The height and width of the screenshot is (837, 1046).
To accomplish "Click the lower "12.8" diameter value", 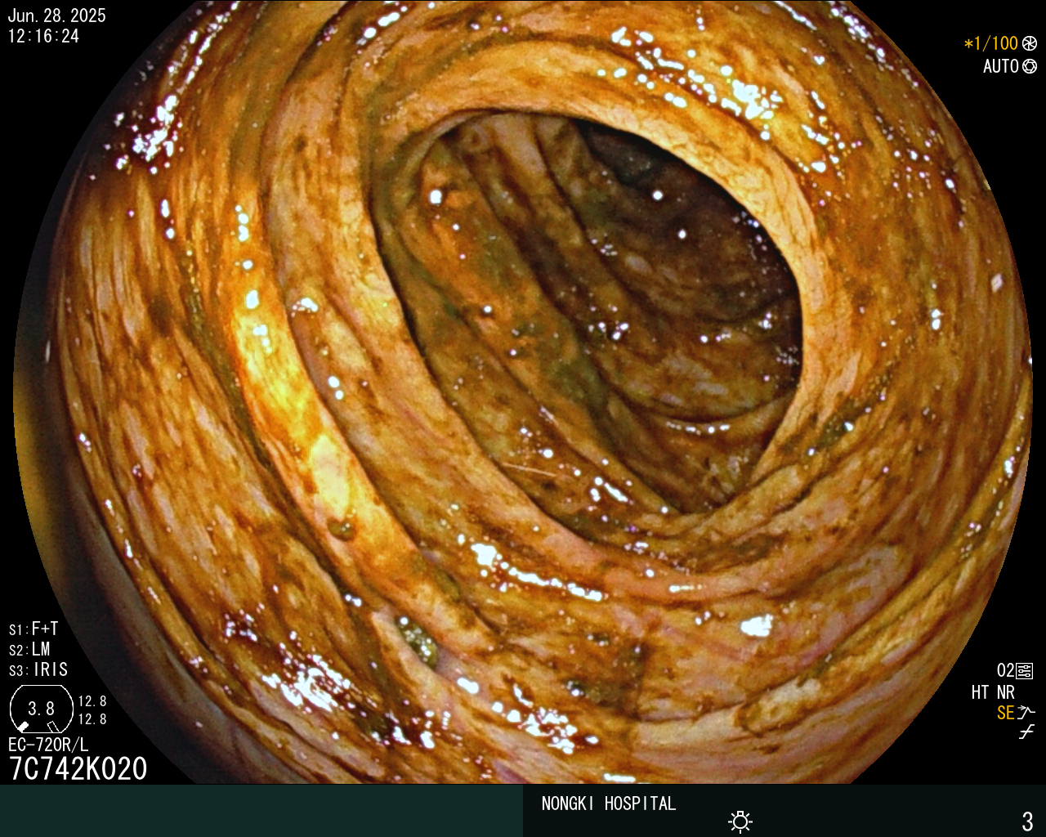I will [x=92, y=719].
